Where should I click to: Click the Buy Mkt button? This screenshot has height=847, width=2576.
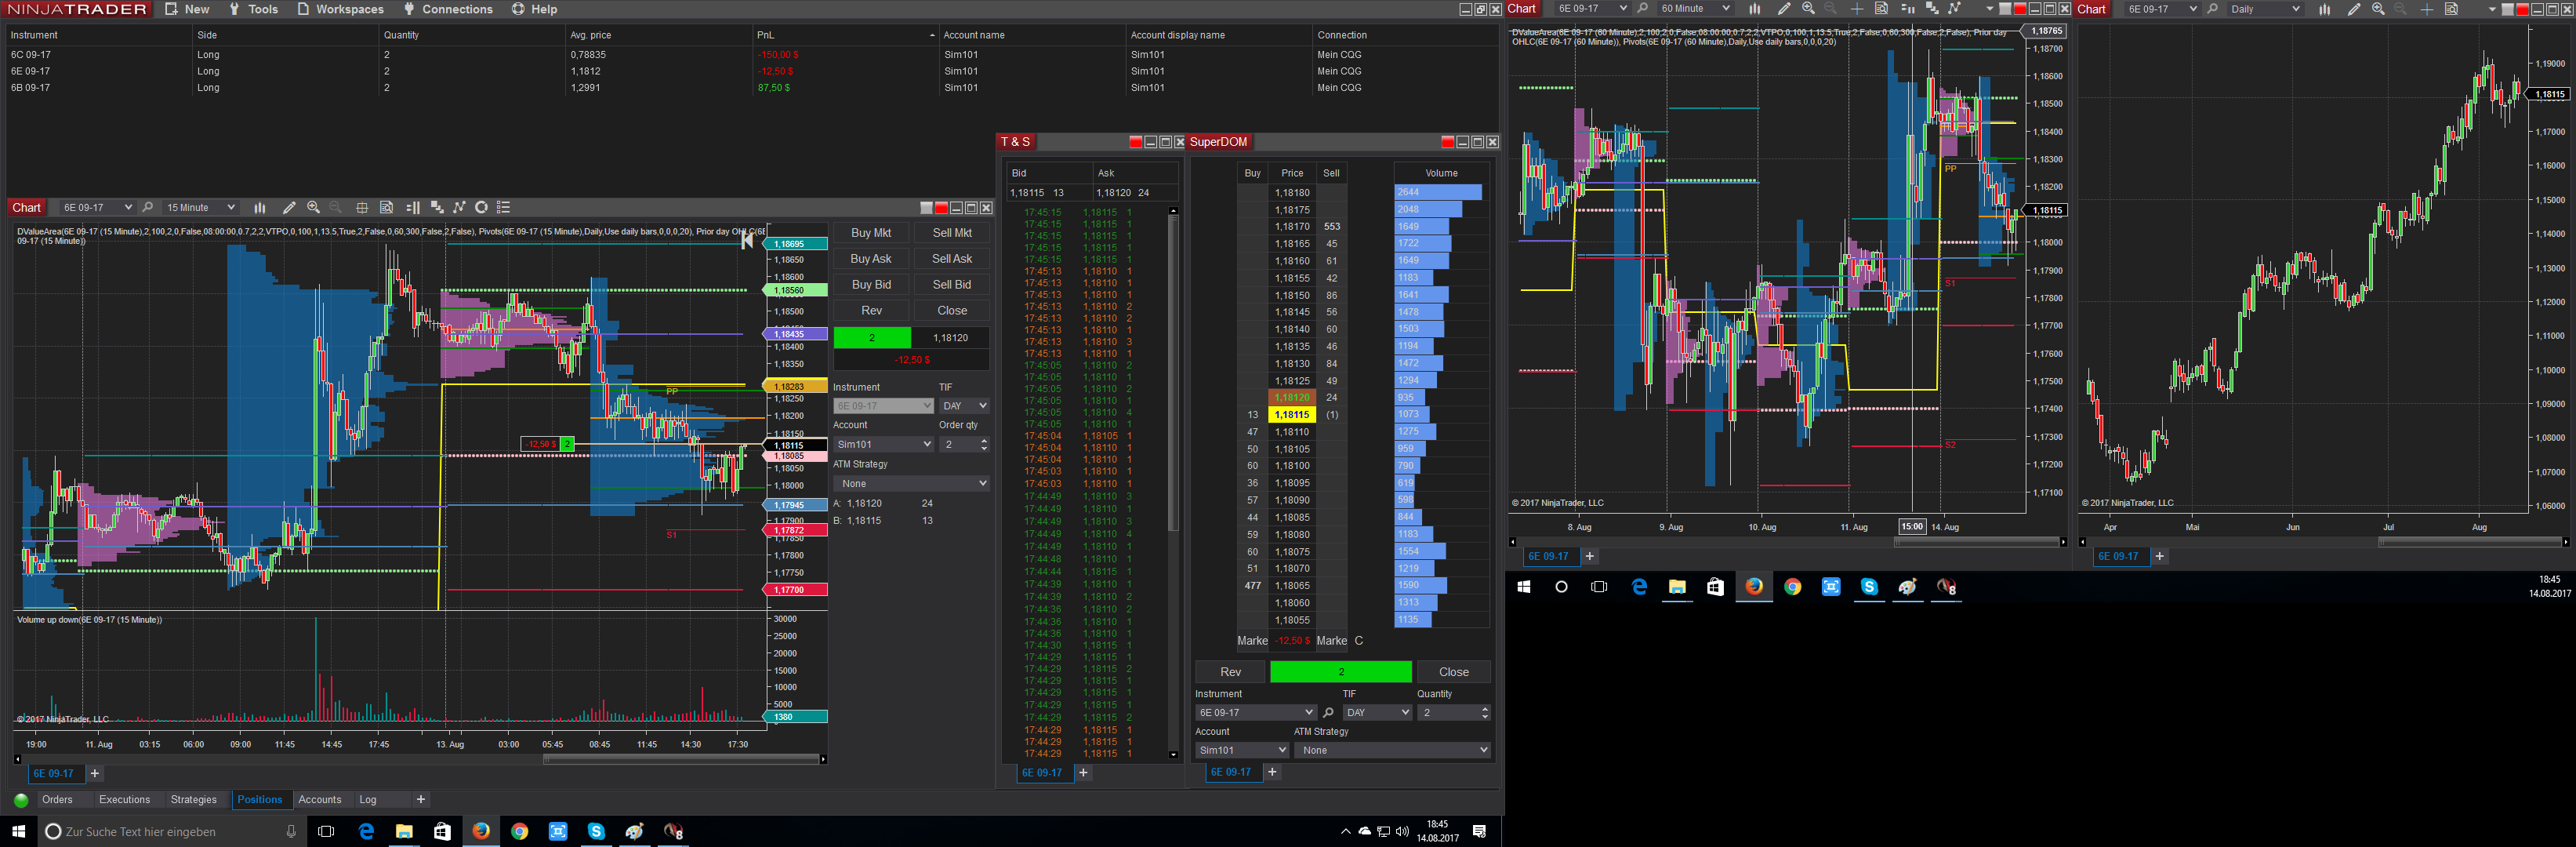[871, 233]
